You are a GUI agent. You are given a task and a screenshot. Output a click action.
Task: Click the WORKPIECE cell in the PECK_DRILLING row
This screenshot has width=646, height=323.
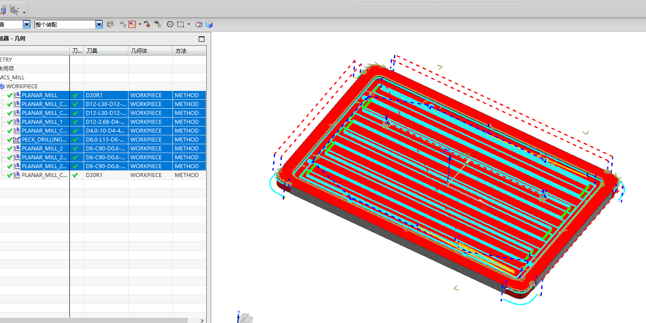pos(150,140)
